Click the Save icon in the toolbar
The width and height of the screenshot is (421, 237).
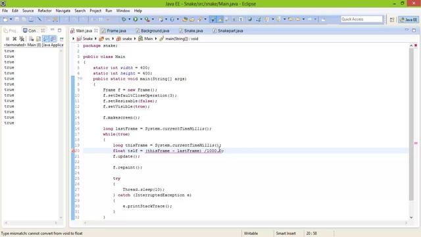pyautogui.click(x=17, y=19)
